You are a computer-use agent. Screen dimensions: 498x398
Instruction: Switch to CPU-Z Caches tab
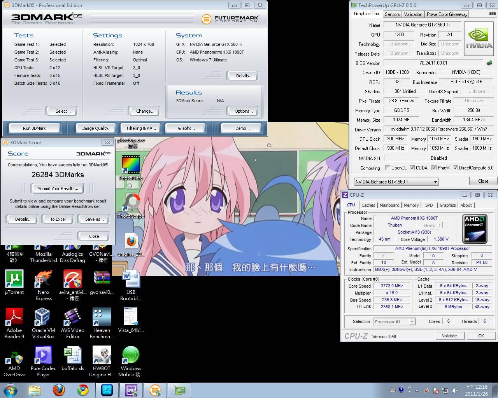click(x=368, y=205)
